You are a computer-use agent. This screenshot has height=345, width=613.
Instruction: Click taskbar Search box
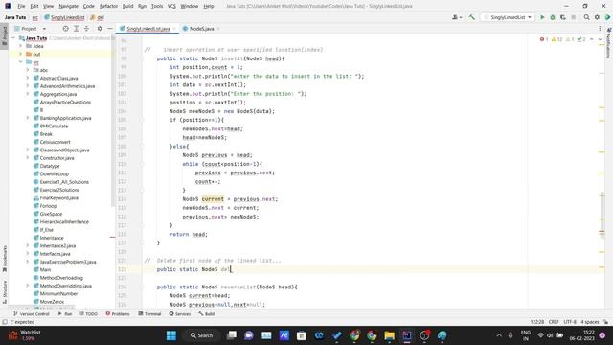coord(201,335)
